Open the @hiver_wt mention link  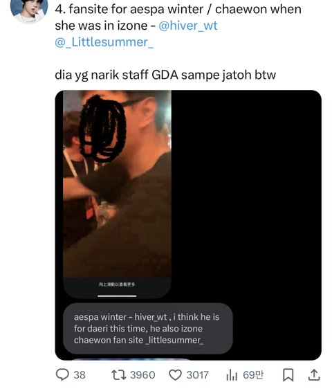point(187,26)
